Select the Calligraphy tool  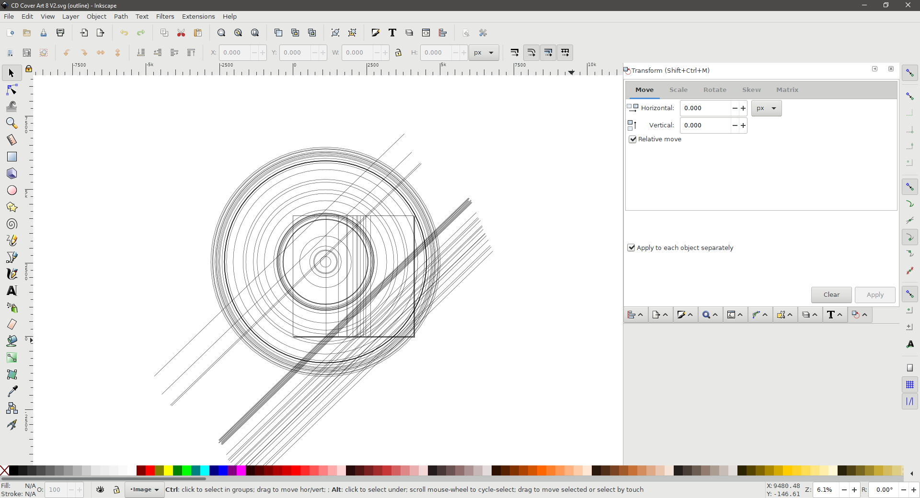coord(11,273)
